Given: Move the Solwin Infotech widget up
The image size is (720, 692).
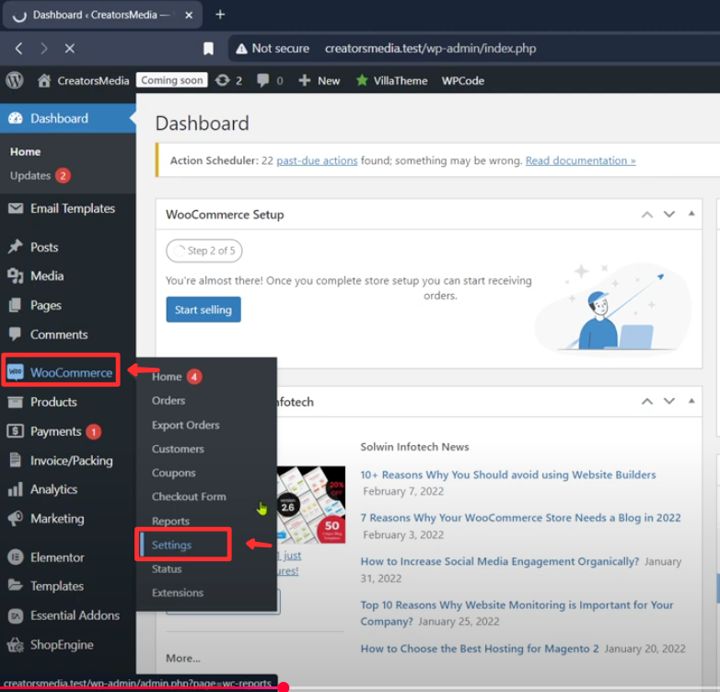Looking at the screenshot, I should [x=647, y=401].
